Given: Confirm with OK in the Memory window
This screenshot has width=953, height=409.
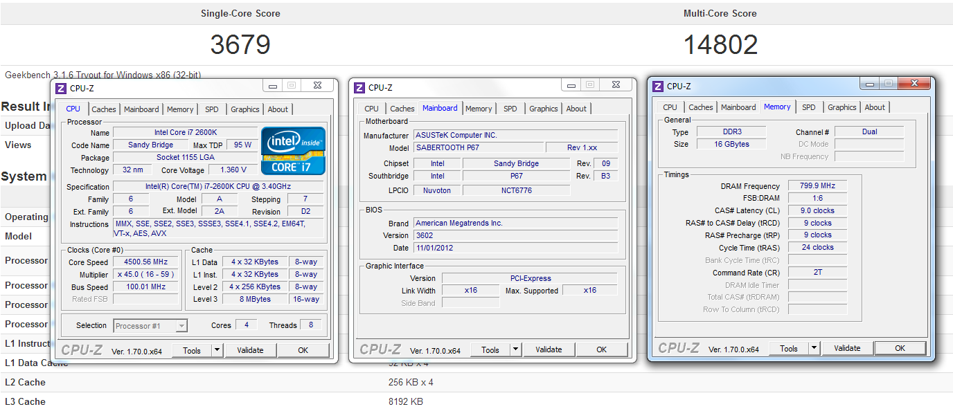Looking at the screenshot, I should (x=900, y=348).
